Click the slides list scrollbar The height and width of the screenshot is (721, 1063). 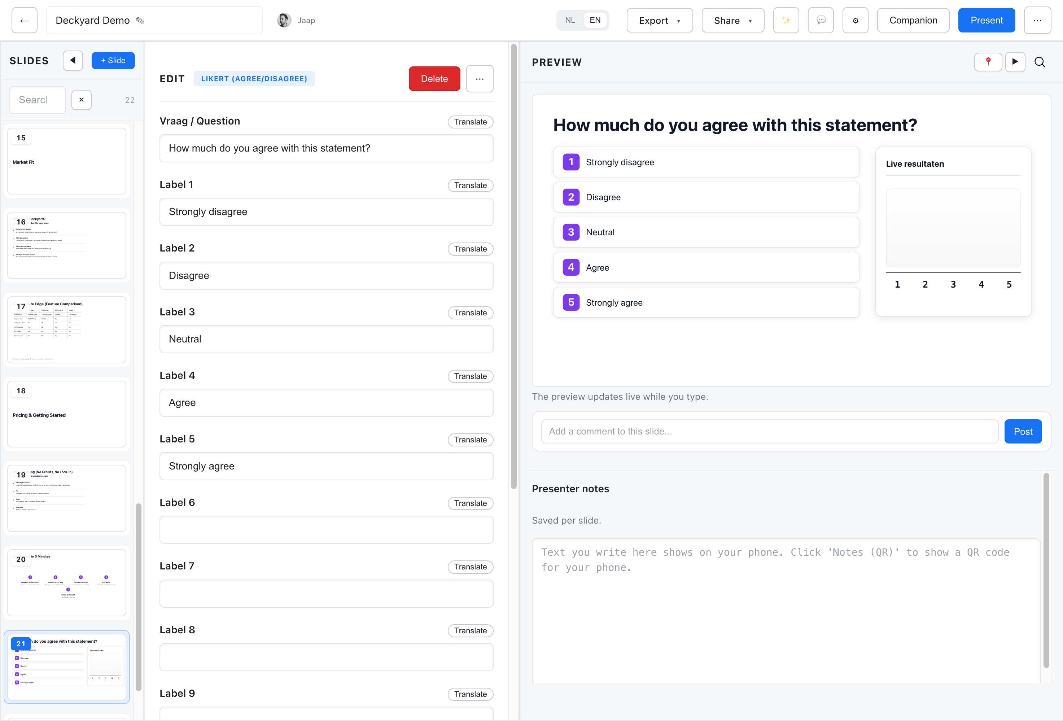pos(139,597)
